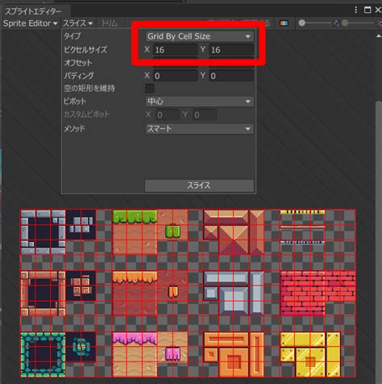Enable the 空の矩形を維持 checkbox
The width and height of the screenshot is (382, 384).
(x=150, y=89)
